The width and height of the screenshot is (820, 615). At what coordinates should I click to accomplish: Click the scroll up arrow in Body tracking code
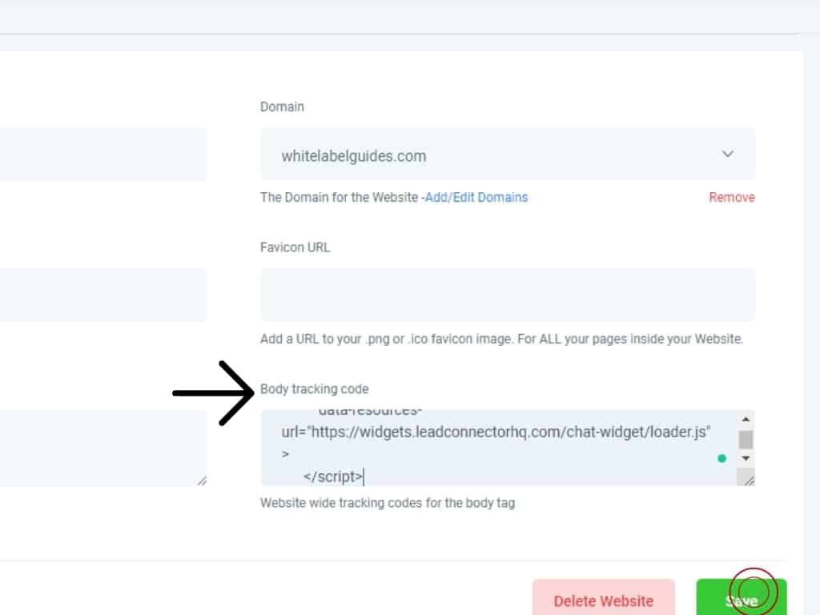tap(746, 420)
